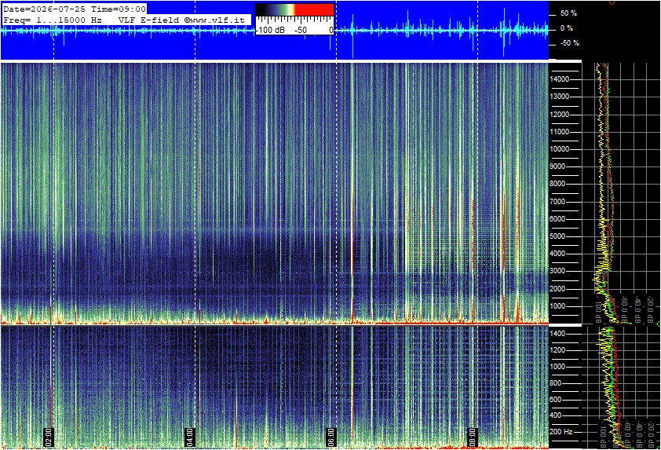Screen dimensions: 661x450
Task: Click the "Date=2026-07-25 Time=09:00" header text
Action: click(x=75, y=9)
